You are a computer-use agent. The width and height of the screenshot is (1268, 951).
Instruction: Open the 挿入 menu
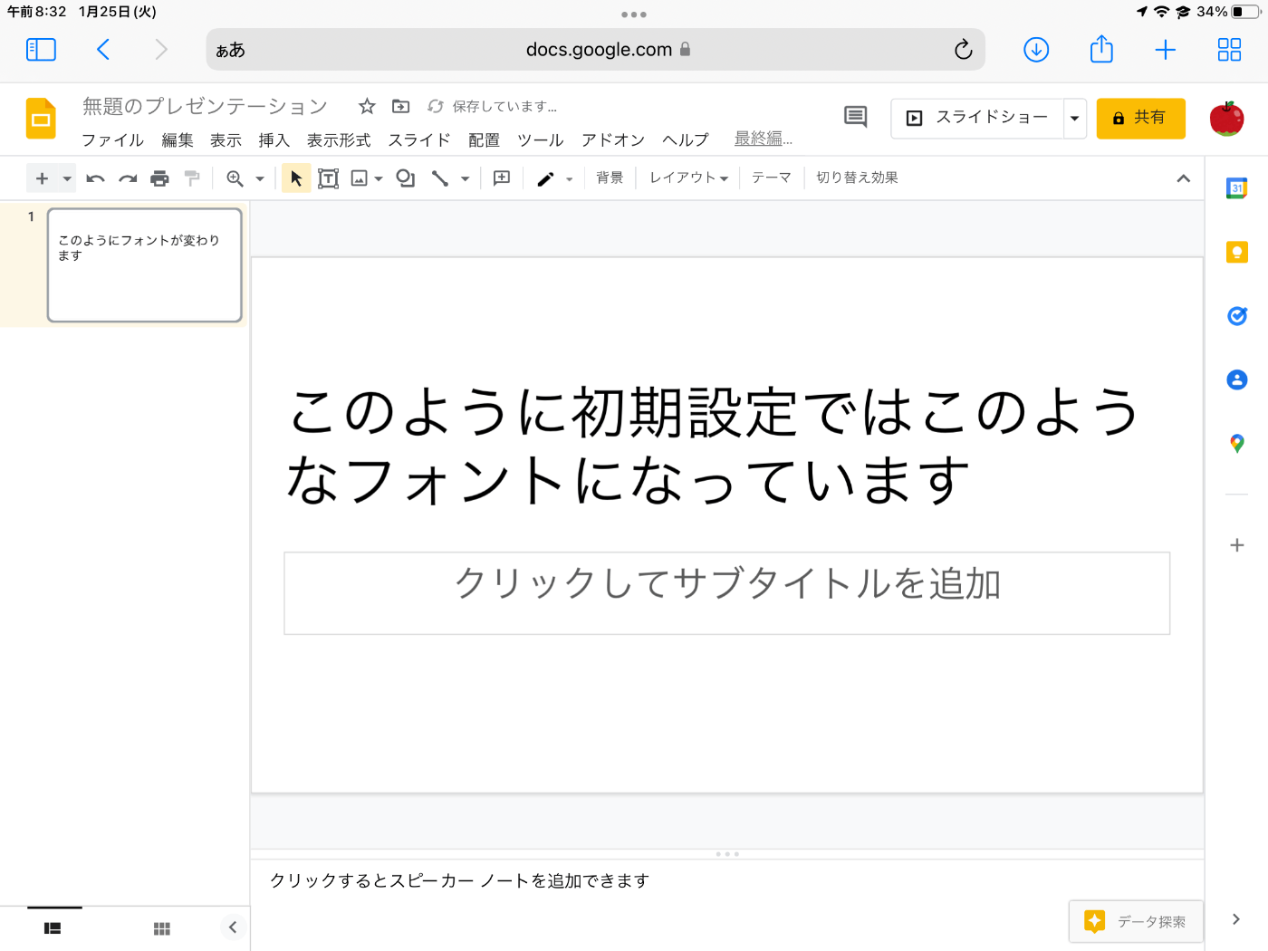[274, 140]
